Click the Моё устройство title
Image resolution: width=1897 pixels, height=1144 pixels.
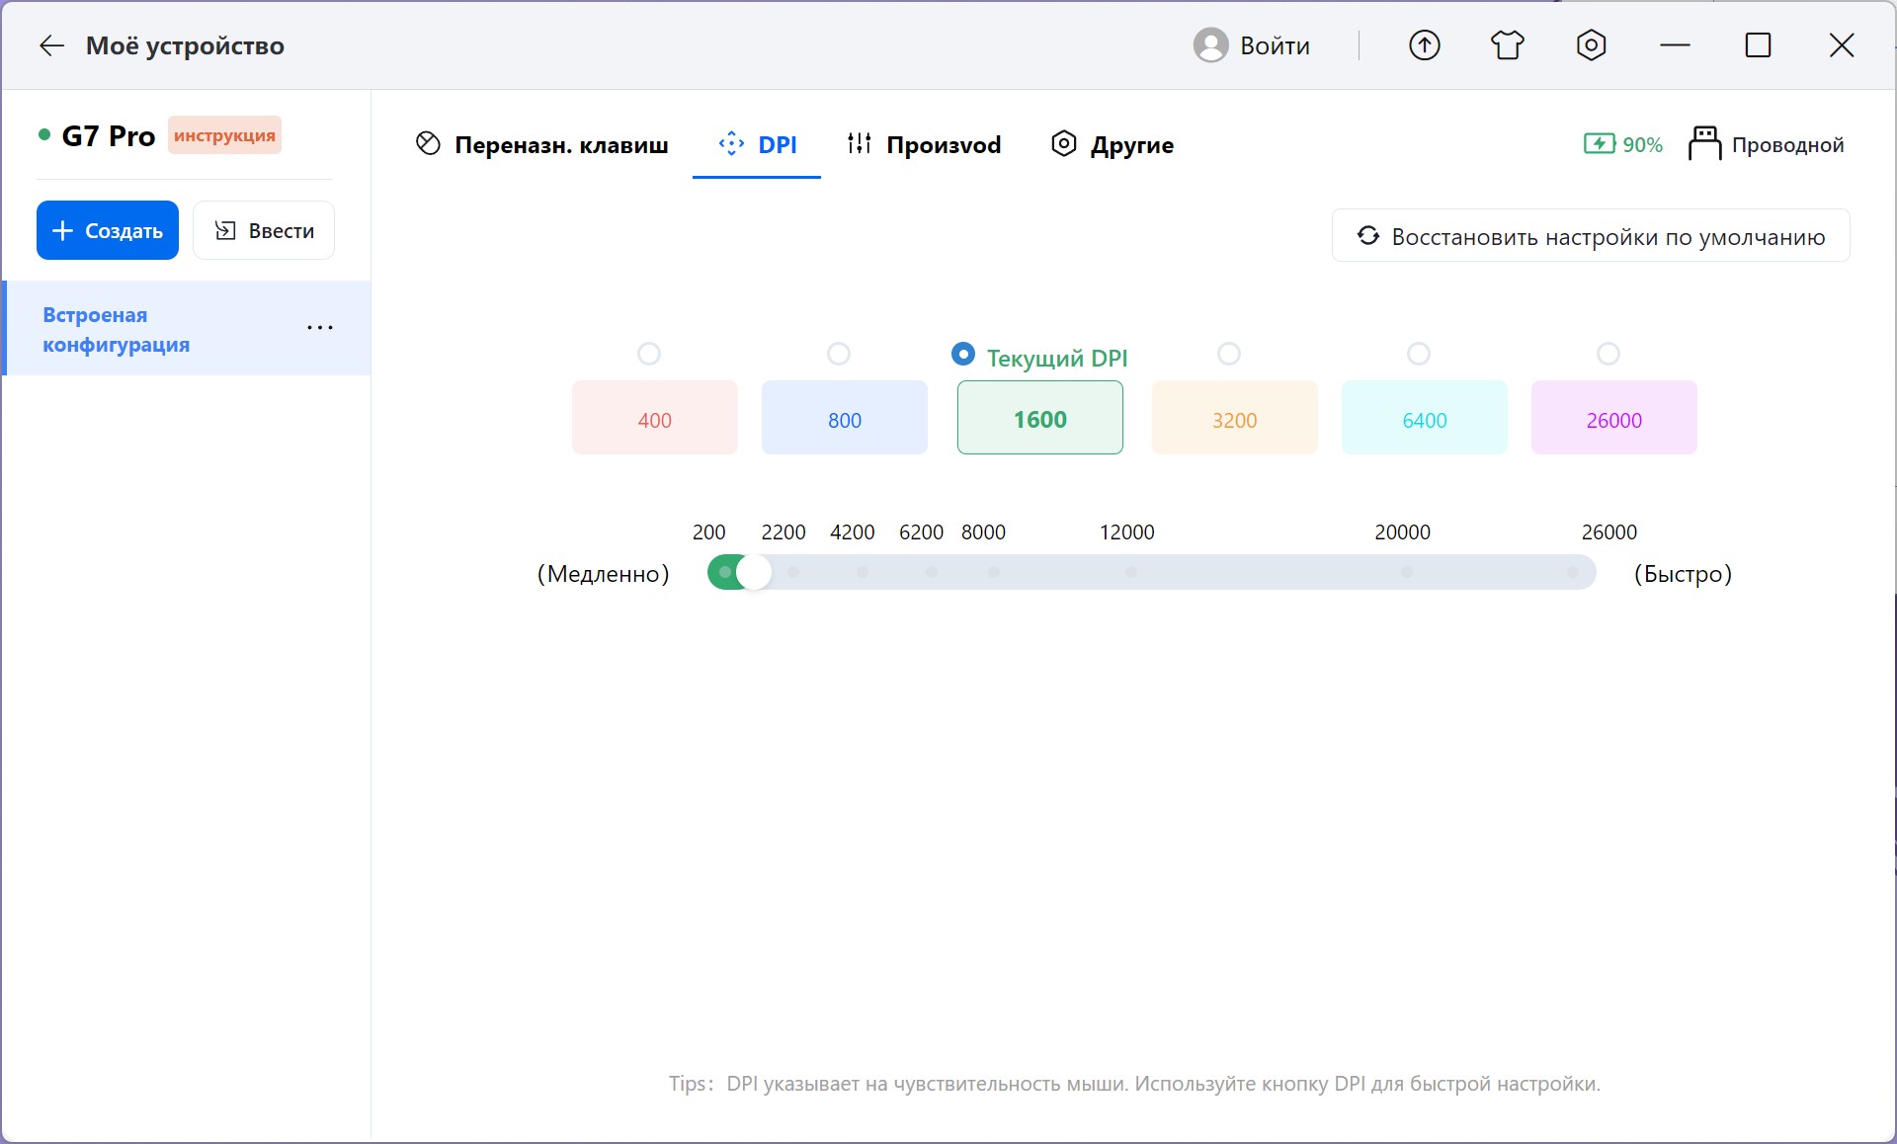click(x=185, y=45)
